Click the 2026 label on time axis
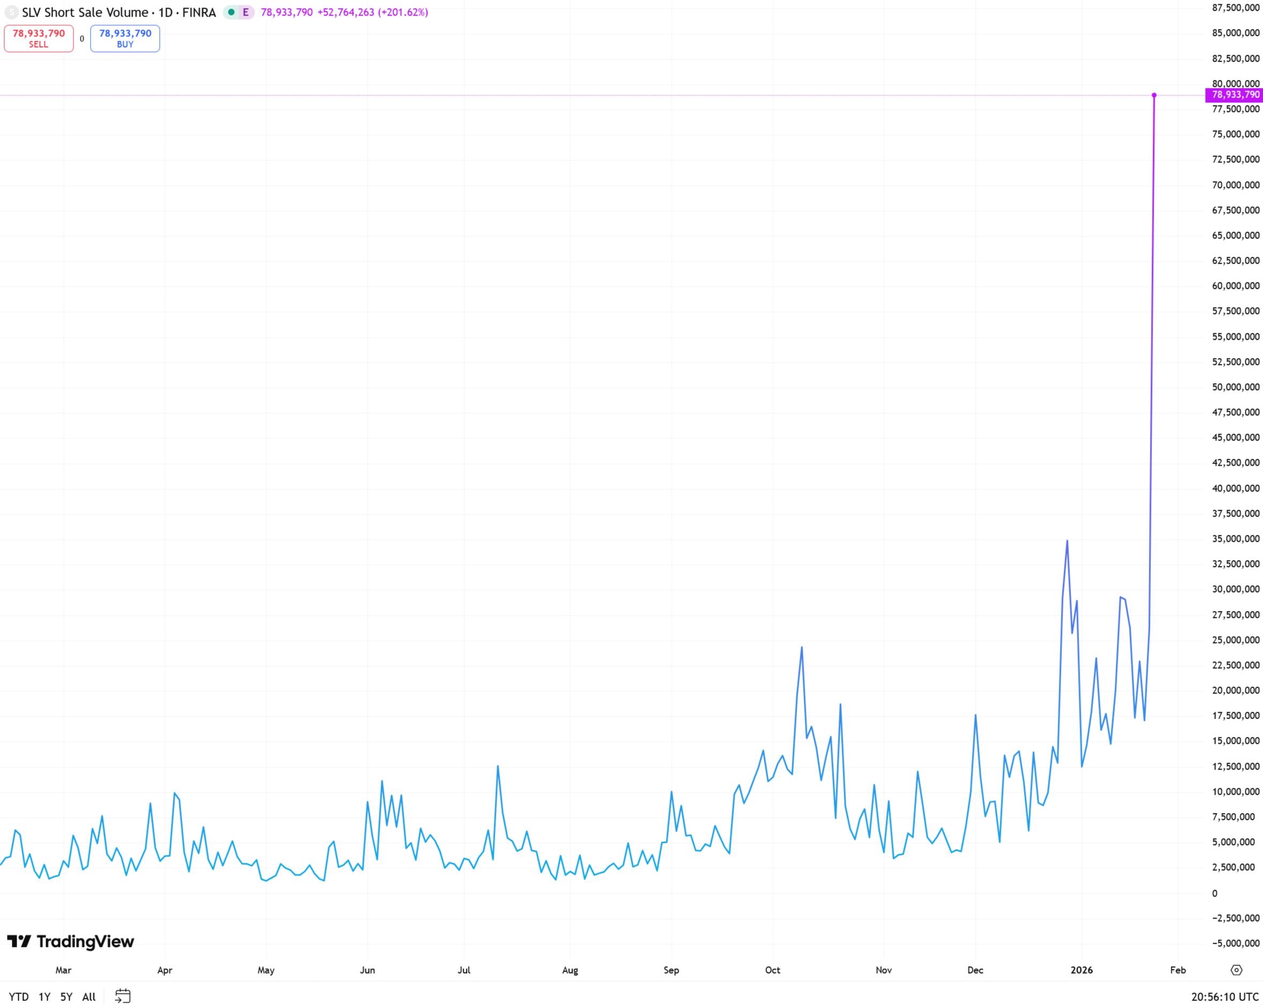This screenshot has width=1263, height=1008. (1081, 970)
